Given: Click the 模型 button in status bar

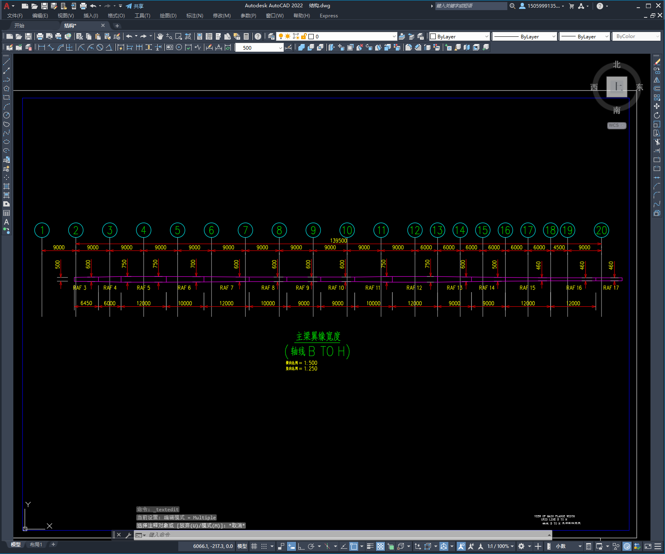Looking at the screenshot, I should pos(242,546).
